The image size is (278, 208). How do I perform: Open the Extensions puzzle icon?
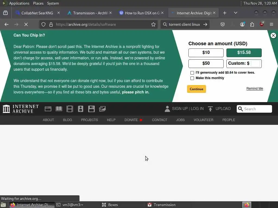252,24
